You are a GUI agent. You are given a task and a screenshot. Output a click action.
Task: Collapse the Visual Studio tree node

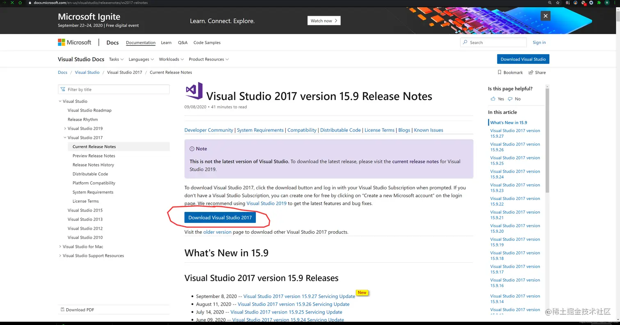point(60,101)
